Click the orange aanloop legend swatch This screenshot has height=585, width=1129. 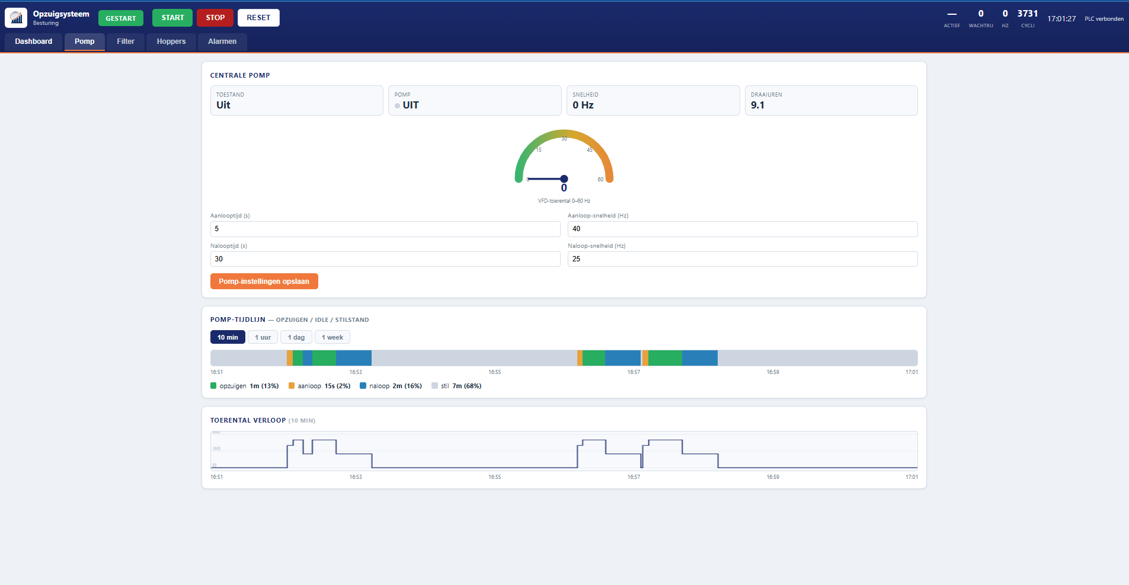pyautogui.click(x=292, y=386)
